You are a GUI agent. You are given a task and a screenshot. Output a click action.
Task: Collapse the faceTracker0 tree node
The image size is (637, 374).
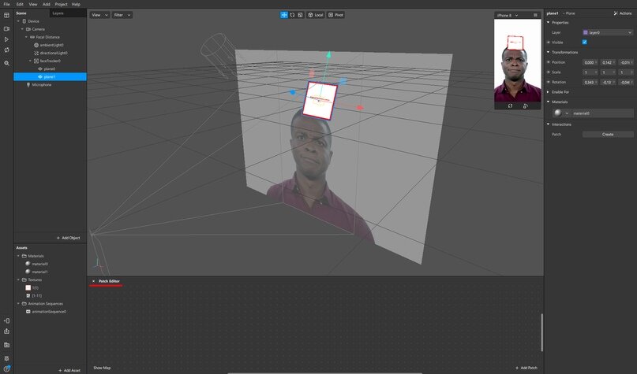click(x=31, y=61)
